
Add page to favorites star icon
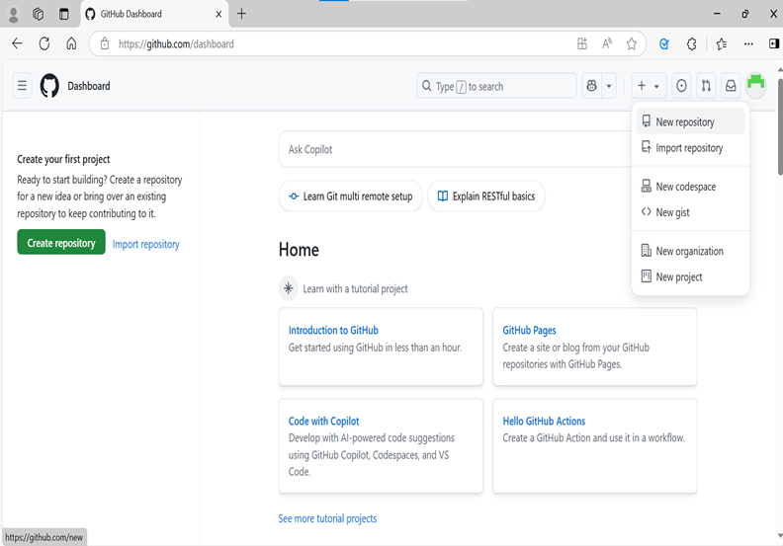pos(631,43)
